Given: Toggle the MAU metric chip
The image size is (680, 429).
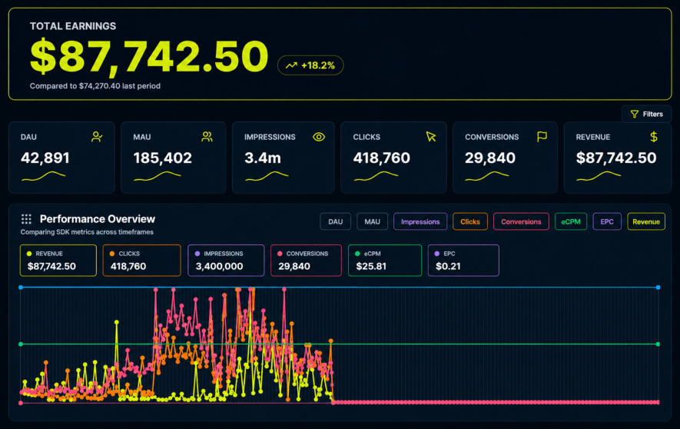Looking at the screenshot, I should 372,221.
